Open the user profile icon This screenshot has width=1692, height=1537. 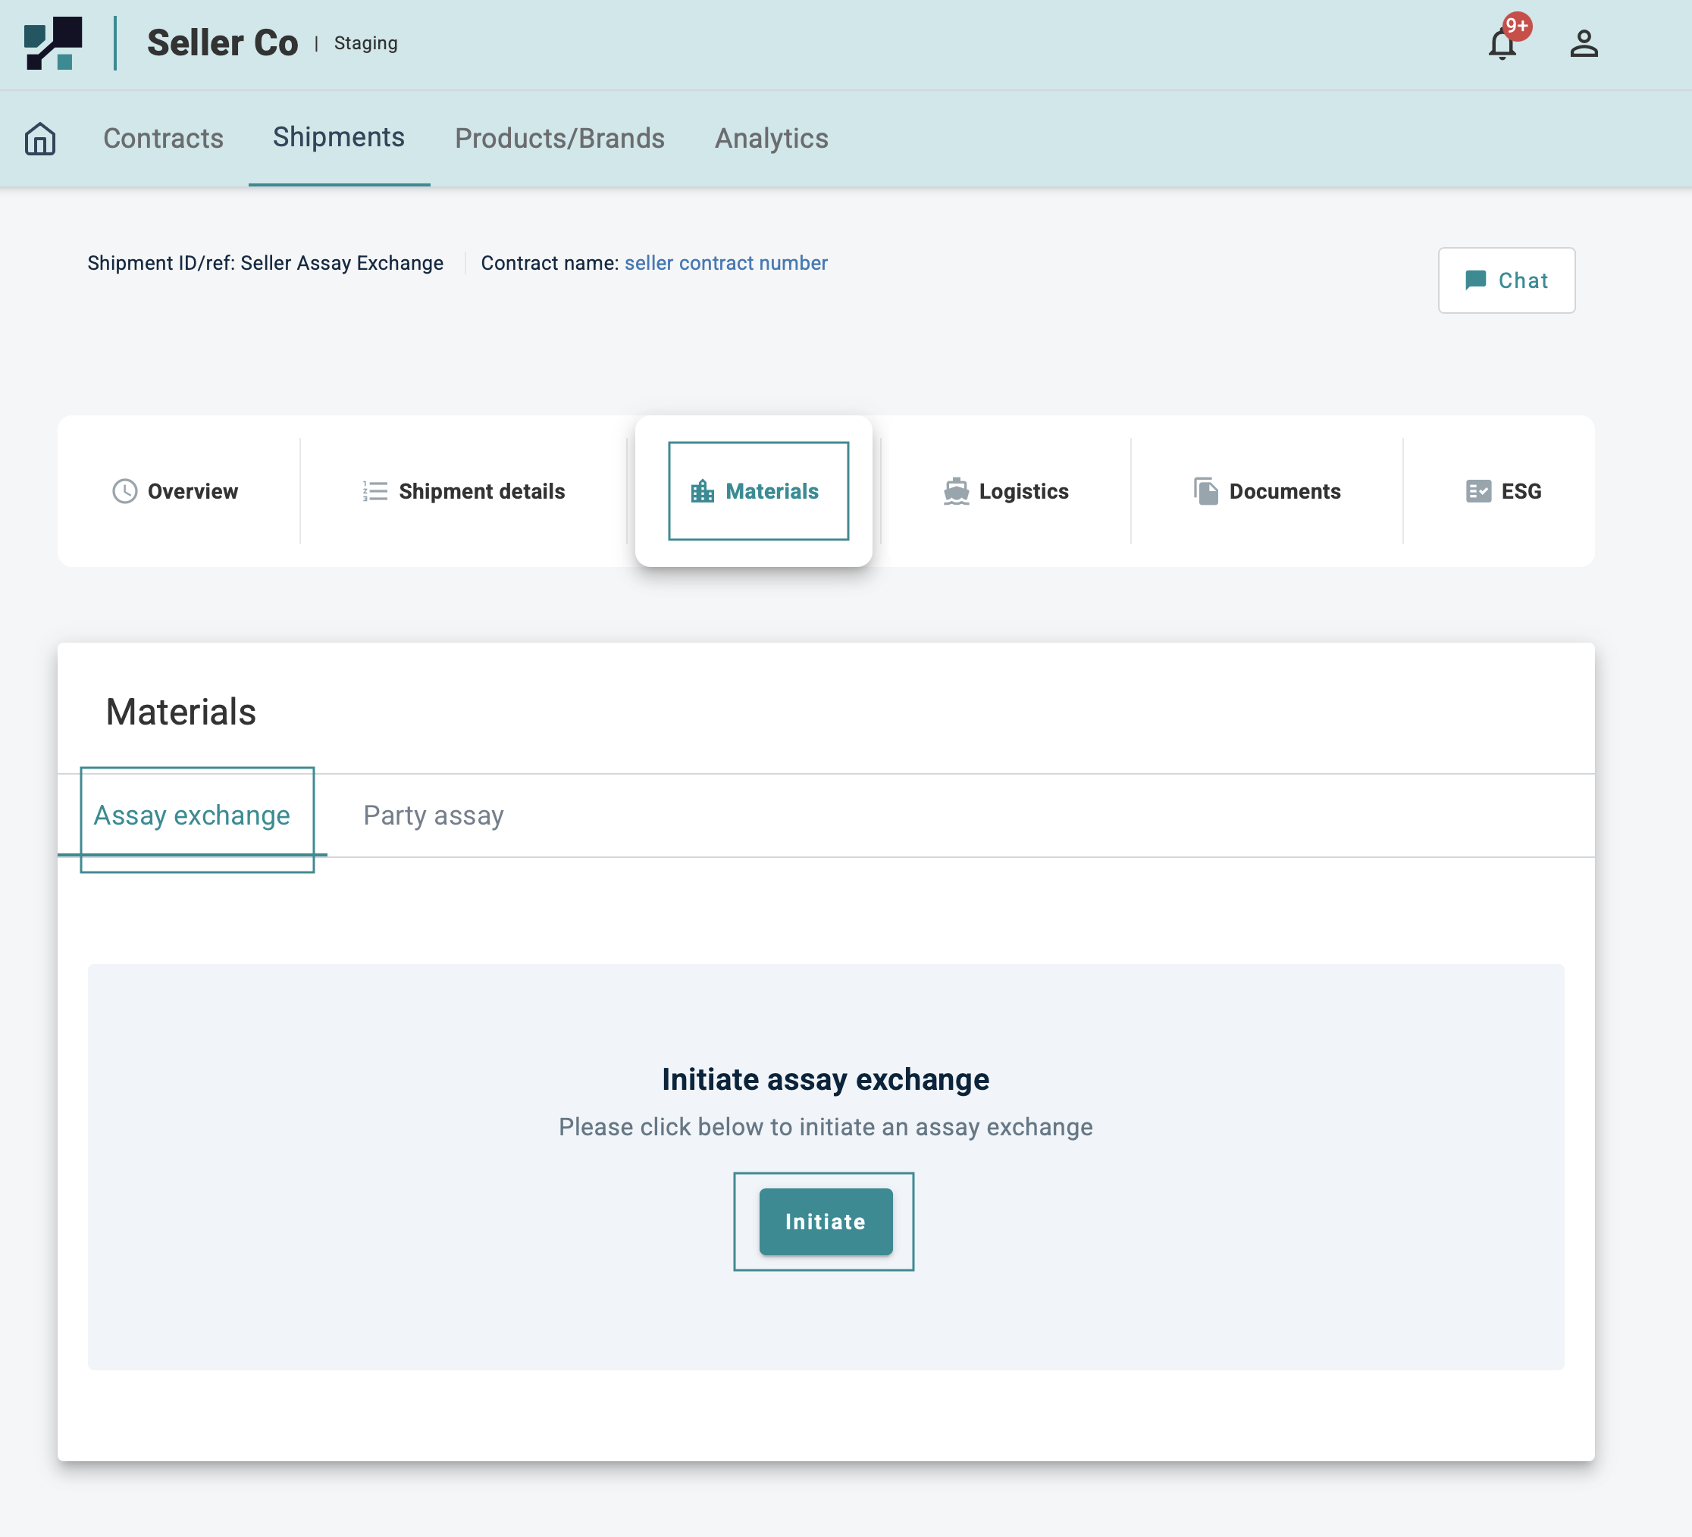pyautogui.click(x=1583, y=44)
